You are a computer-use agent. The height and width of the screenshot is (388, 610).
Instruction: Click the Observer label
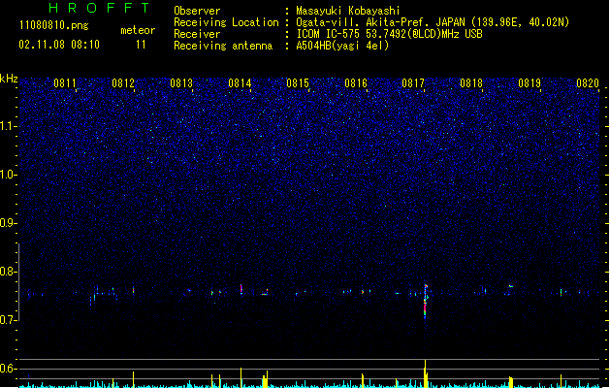pyautogui.click(x=197, y=11)
